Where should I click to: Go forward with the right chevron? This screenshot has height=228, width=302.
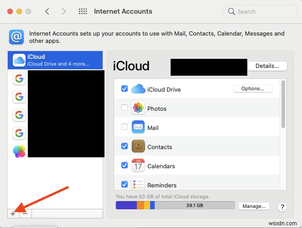tap(63, 11)
